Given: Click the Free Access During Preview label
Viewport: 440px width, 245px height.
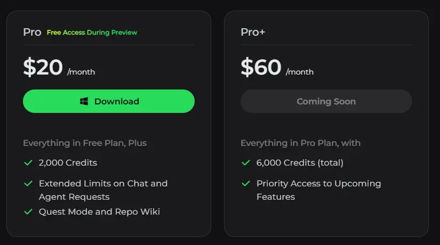Looking at the screenshot, I should click(92, 32).
